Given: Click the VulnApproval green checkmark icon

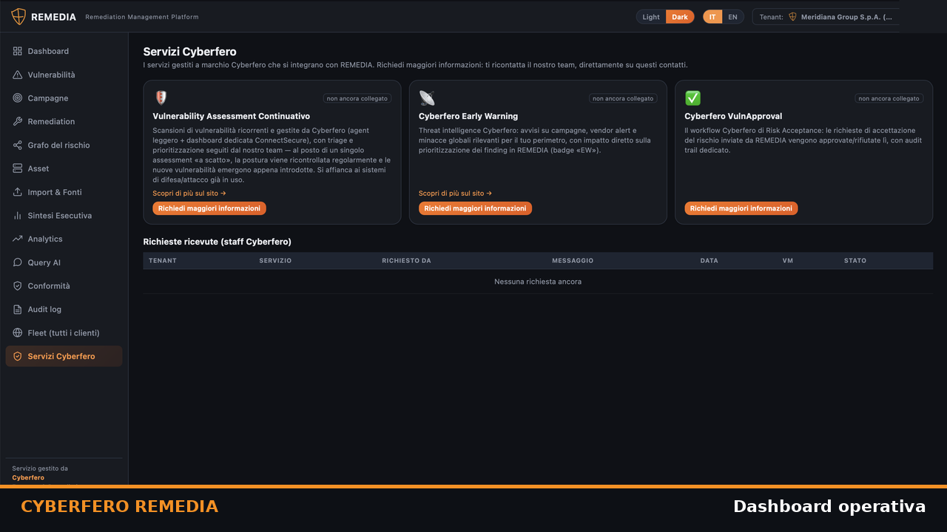Looking at the screenshot, I should coord(692,98).
